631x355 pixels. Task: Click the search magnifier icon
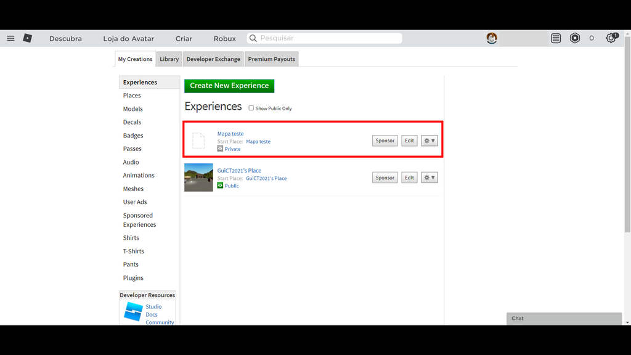point(253,38)
